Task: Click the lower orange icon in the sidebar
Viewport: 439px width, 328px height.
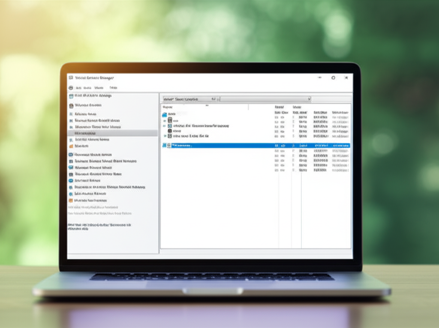Action: tap(71, 200)
